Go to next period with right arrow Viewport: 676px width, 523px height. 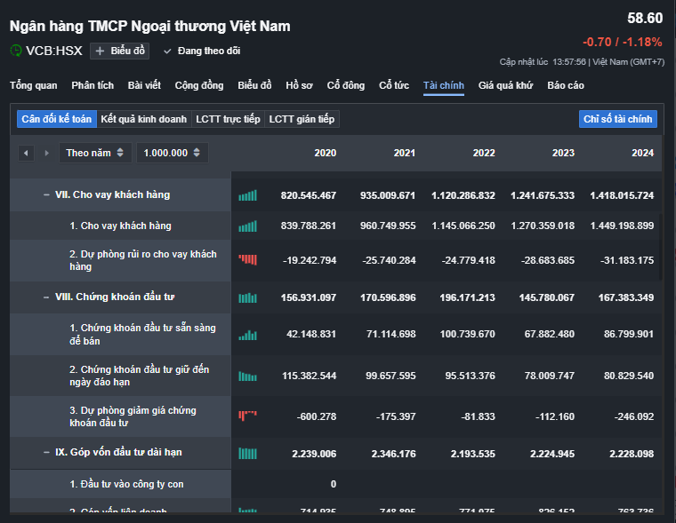point(46,153)
